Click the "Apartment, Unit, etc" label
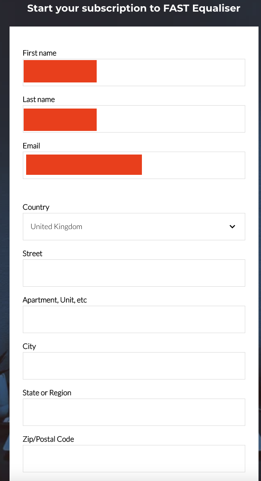 pos(55,300)
